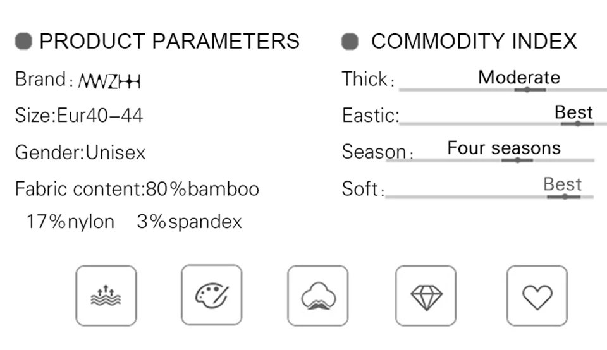Viewport: 607px width, 350px height.
Task: Click the 3%spandex text
Action: (x=189, y=222)
